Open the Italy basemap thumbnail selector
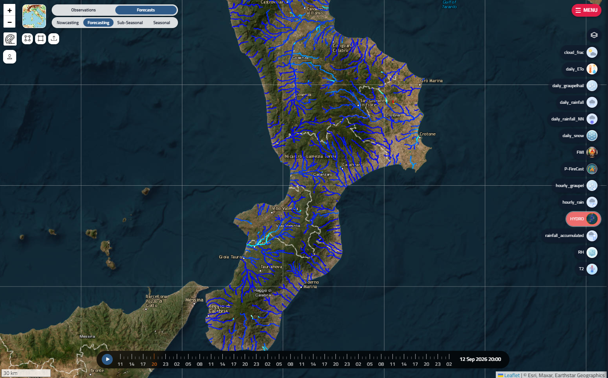The image size is (608, 378). pyautogui.click(x=34, y=16)
